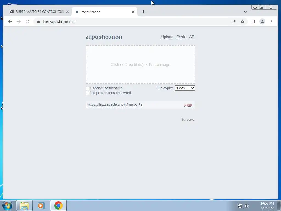The height and width of the screenshot is (211, 281).
Task: Click the address bar URL
Action: pos(59,21)
